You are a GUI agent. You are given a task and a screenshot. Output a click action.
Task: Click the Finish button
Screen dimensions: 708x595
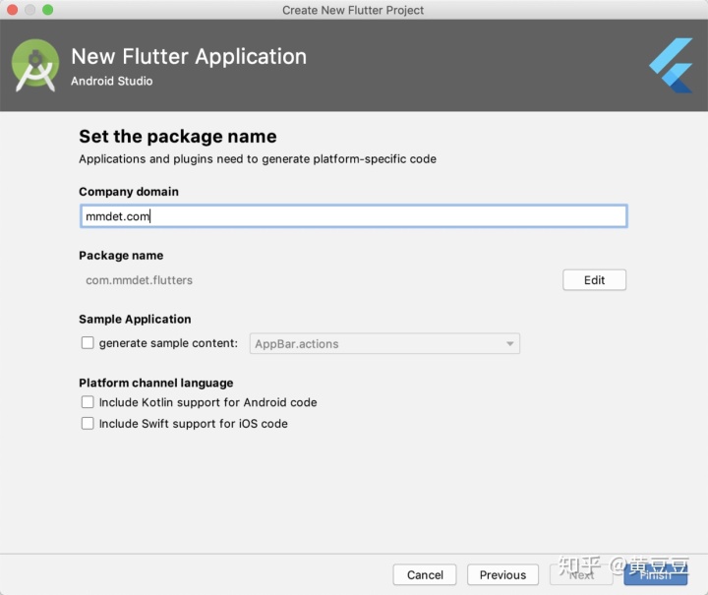pyautogui.click(x=656, y=574)
